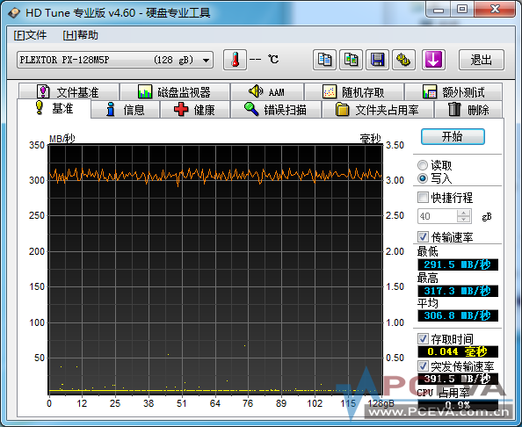Click the purple down-arrow minimize-to-tray icon
Image resolution: width=522 pixels, height=427 pixels.
pos(433,60)
